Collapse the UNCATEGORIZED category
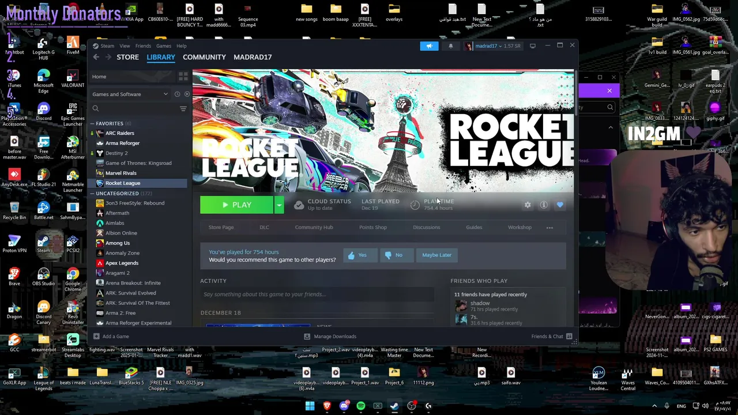738x415 pixels. click(x=92, y=193)
